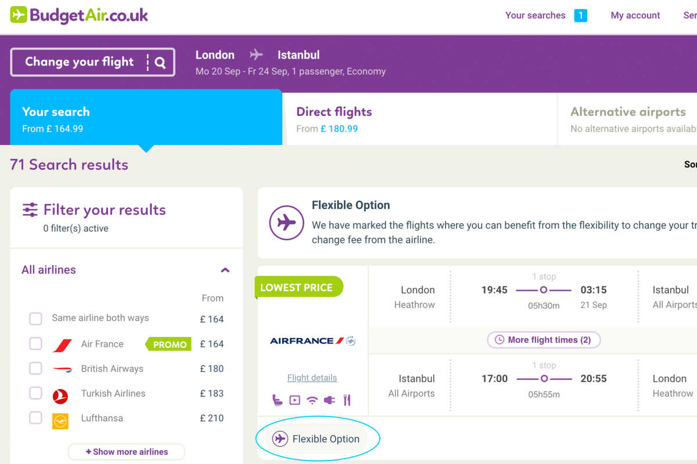The image size is (697, 464).
Task: Click the in-flight video entertainment icon
Action: click(295, 400)
